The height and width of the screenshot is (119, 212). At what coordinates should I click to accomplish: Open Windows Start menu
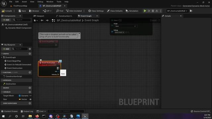tap(3, 116)
